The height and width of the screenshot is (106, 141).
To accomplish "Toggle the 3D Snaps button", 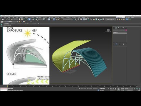I will point(52,19).
